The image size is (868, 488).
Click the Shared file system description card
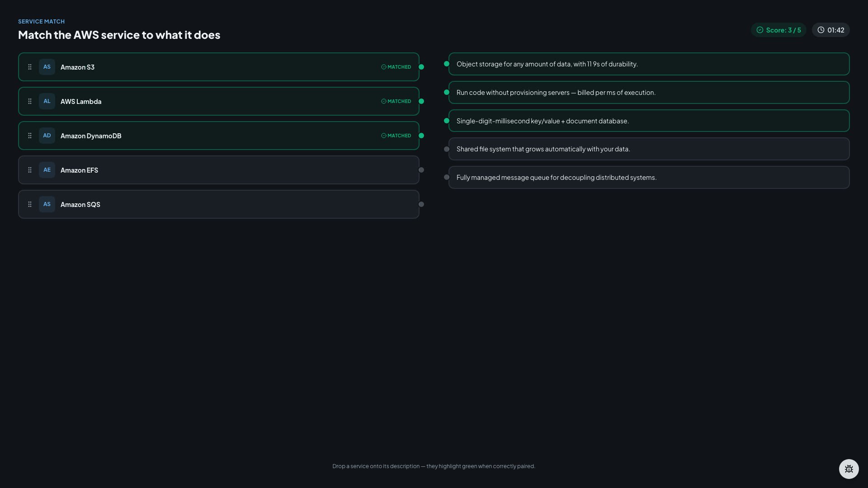pos(649,149)
